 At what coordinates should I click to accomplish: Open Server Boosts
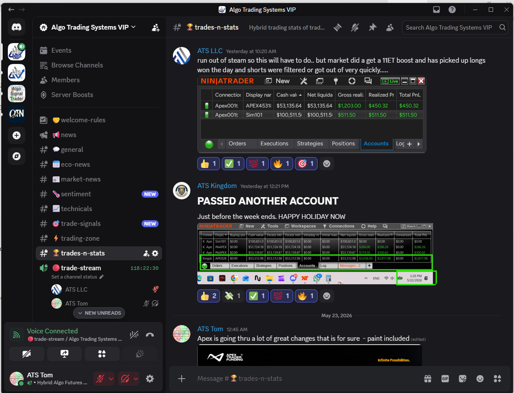(99, 94)
